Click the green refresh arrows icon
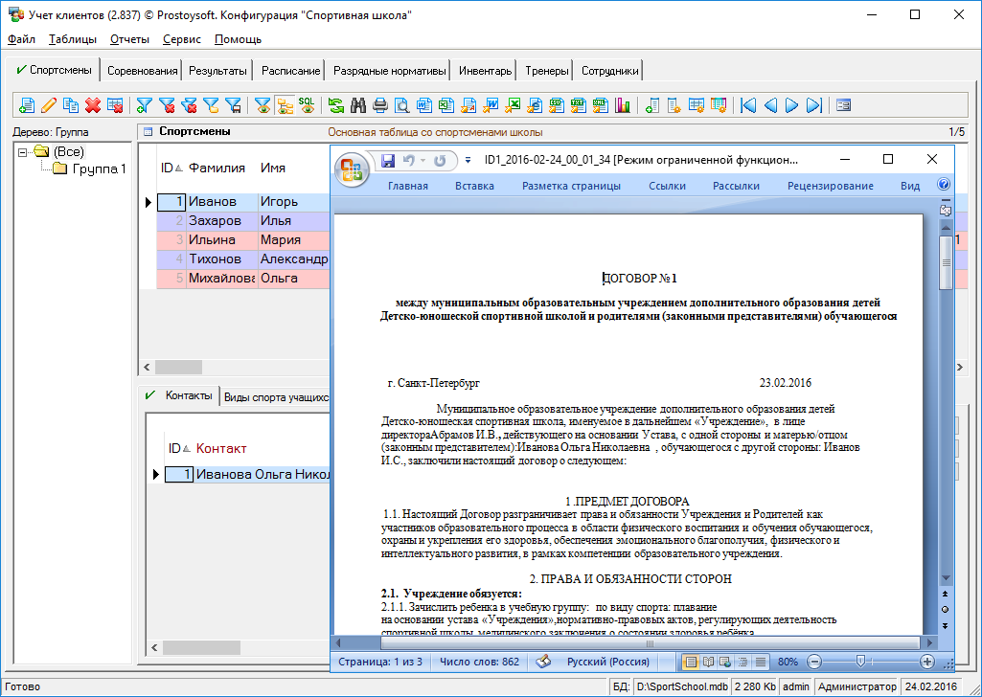 [336, 105]
